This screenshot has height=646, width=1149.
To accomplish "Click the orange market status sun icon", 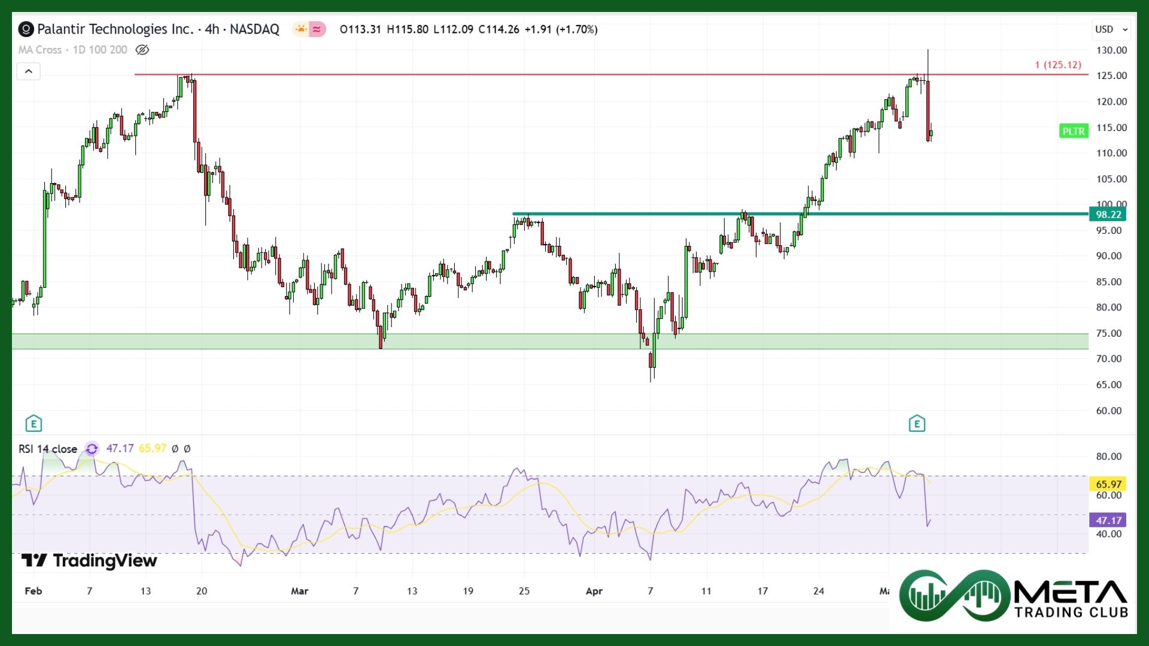I will pyautogui.click(x=300, y=29).
